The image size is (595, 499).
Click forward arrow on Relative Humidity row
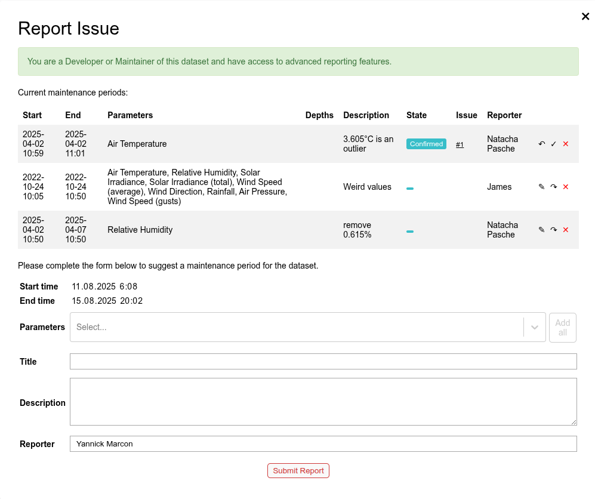[x=554, y=230]
